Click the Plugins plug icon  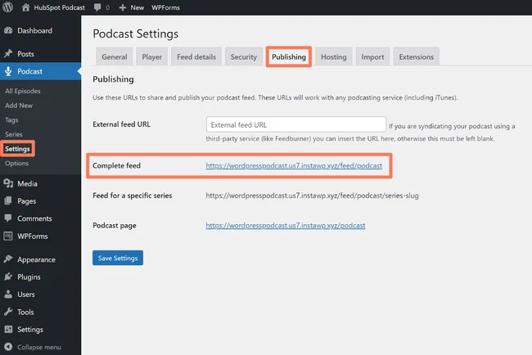point(8,276)
